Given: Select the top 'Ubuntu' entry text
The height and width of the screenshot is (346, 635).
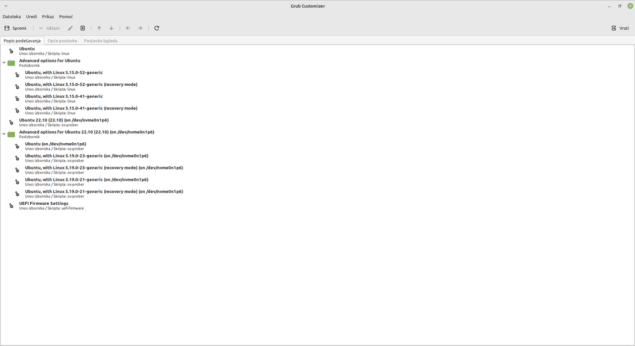Looking at the screenshot, I should point(27,49).
